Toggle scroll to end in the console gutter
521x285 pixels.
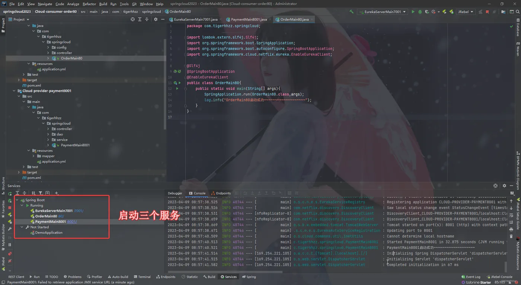point(511,222)
